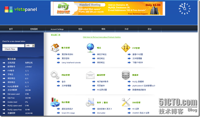Click the white arrow beside Disk Free

(x=4, y=98)
